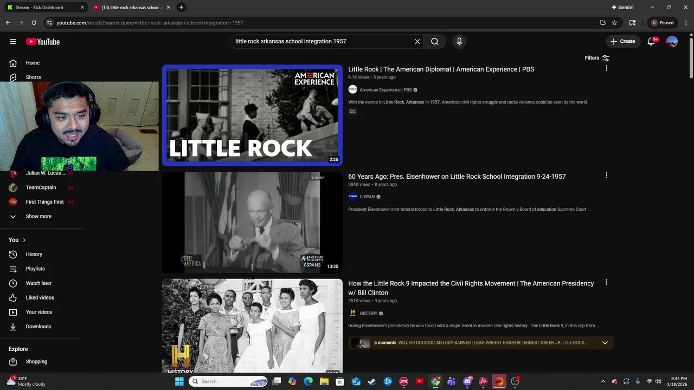Show hidden system tray icons
694x390 pixels.
[x=603, y=381]
